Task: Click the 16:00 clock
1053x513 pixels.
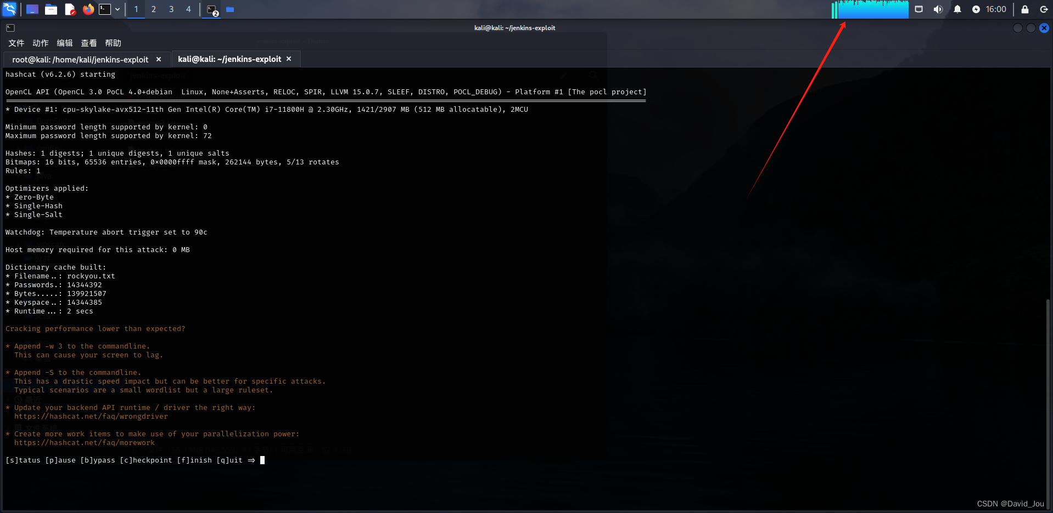Action: [996, 9]
